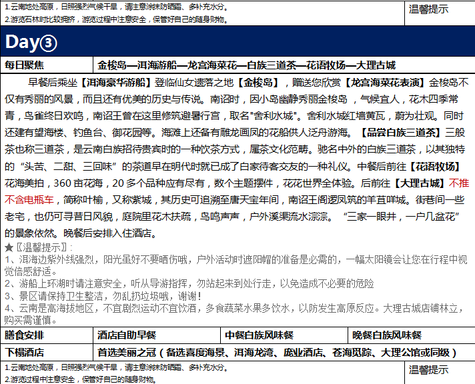475x384 pixels.
Task: Select the 中餐白族风味餐 cell
Action: click(260, 335)
